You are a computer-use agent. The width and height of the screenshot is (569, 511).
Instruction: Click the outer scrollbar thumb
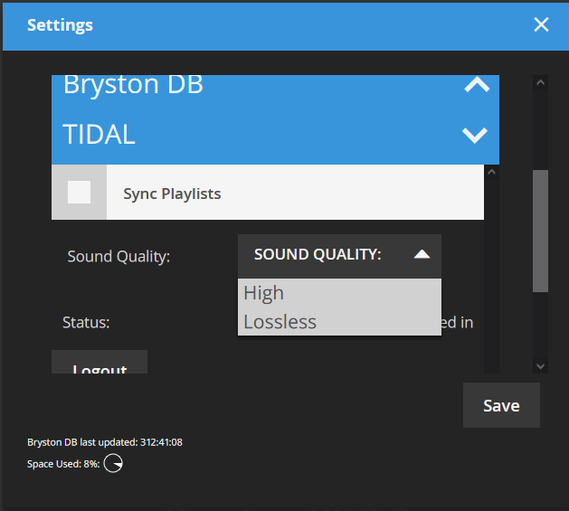[x=540, y=231]
